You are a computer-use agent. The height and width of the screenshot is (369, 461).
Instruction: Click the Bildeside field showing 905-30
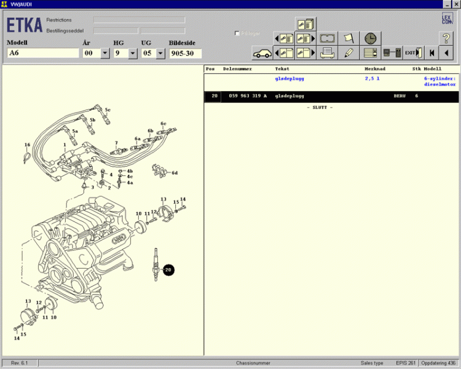[185, 54]
